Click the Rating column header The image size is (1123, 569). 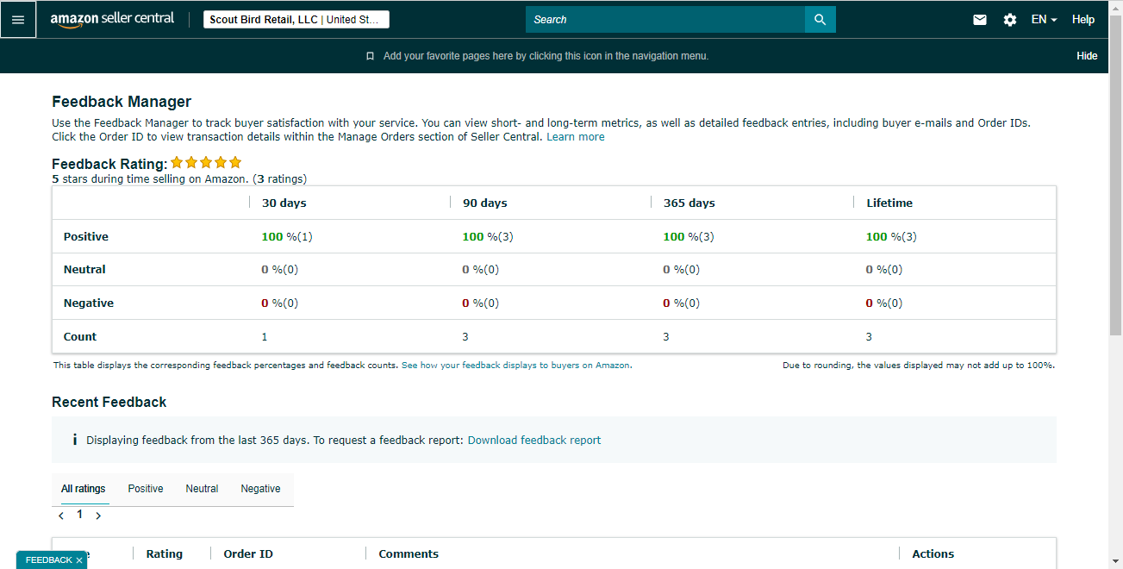(x=165, y=554)
